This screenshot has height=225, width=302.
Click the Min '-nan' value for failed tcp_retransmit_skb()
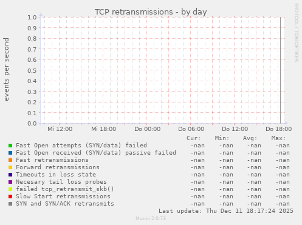click(226, 189)
